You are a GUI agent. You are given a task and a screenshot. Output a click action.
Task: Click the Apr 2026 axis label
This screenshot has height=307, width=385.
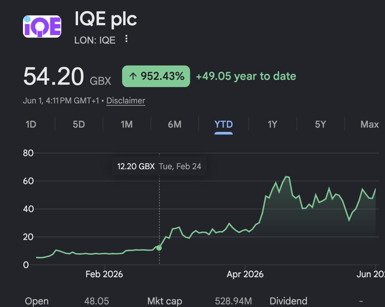(x=245, y=274)
